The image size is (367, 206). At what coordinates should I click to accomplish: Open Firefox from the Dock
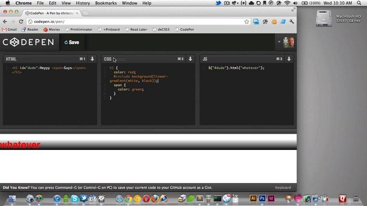tap(155, 199)
